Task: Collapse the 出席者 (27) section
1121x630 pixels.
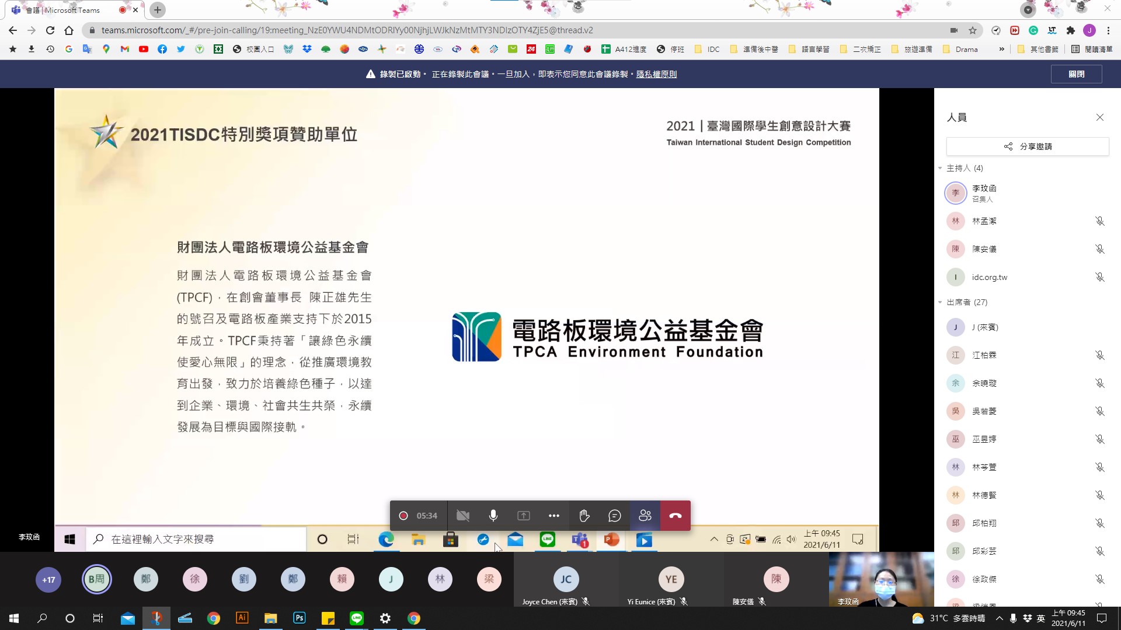Action: [x=941, y=302]
